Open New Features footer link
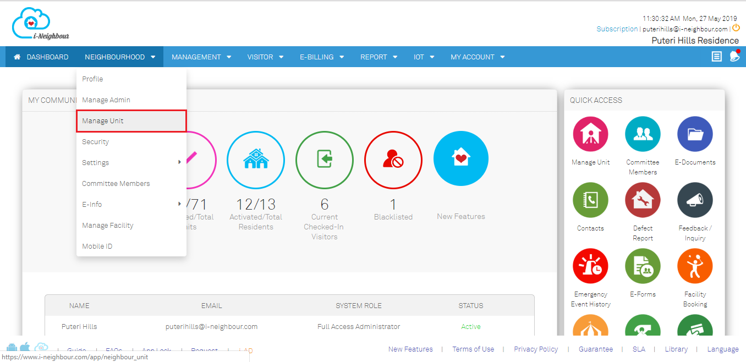 coord(410,349)
